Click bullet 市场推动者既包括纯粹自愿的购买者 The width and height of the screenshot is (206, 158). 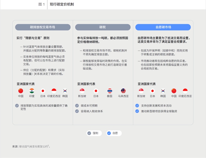[x=163, y=65]
